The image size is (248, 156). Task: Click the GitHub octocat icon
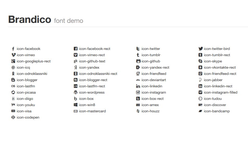(x=138, y=61)
